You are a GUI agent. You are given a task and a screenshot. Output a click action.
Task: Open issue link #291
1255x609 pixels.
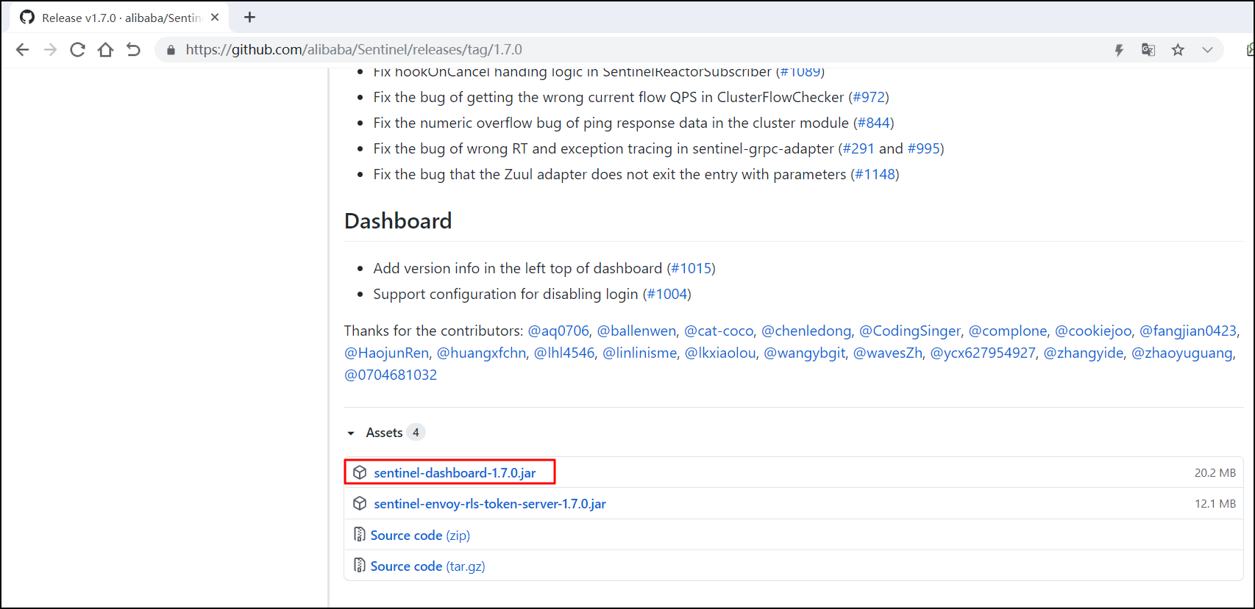click(x=858, y=148)
